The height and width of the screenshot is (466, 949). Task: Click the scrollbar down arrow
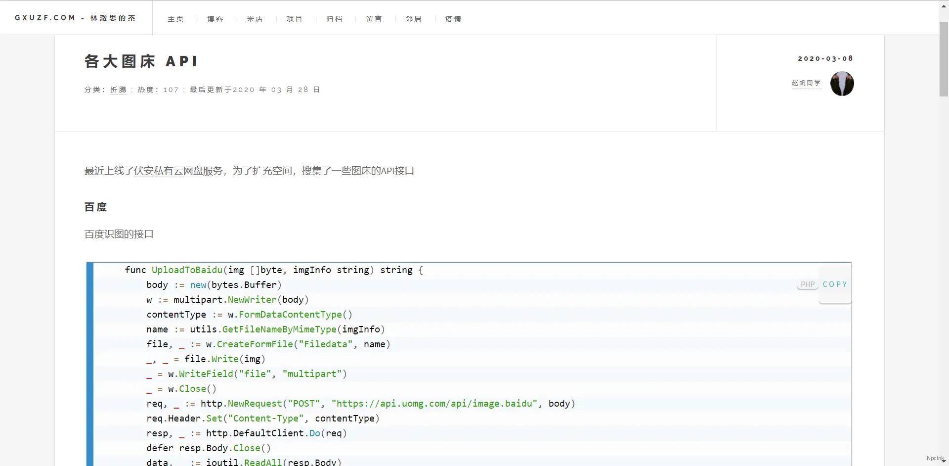coord(944,461)
